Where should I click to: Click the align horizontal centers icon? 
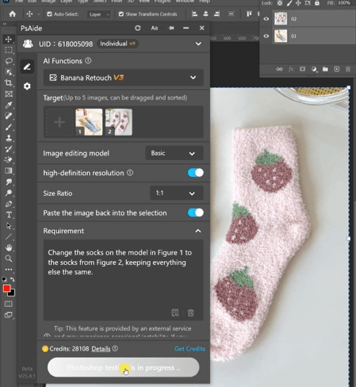tap(205, 14)
